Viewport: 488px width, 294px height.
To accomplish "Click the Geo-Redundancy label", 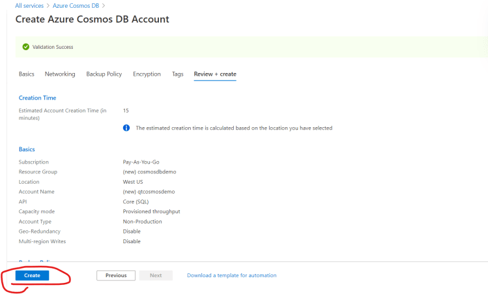I will 40,231.
